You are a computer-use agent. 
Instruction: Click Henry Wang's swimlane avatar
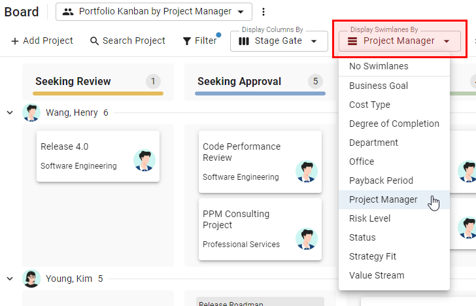point(31,112)
